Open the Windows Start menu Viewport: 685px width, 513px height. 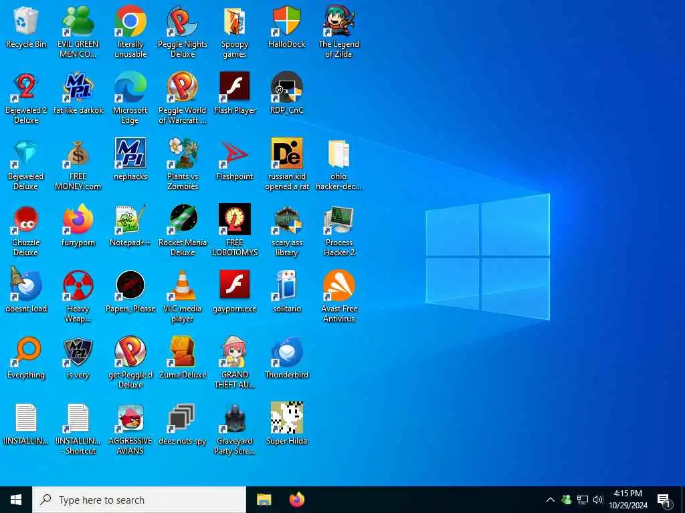click(x=16, y=500)
